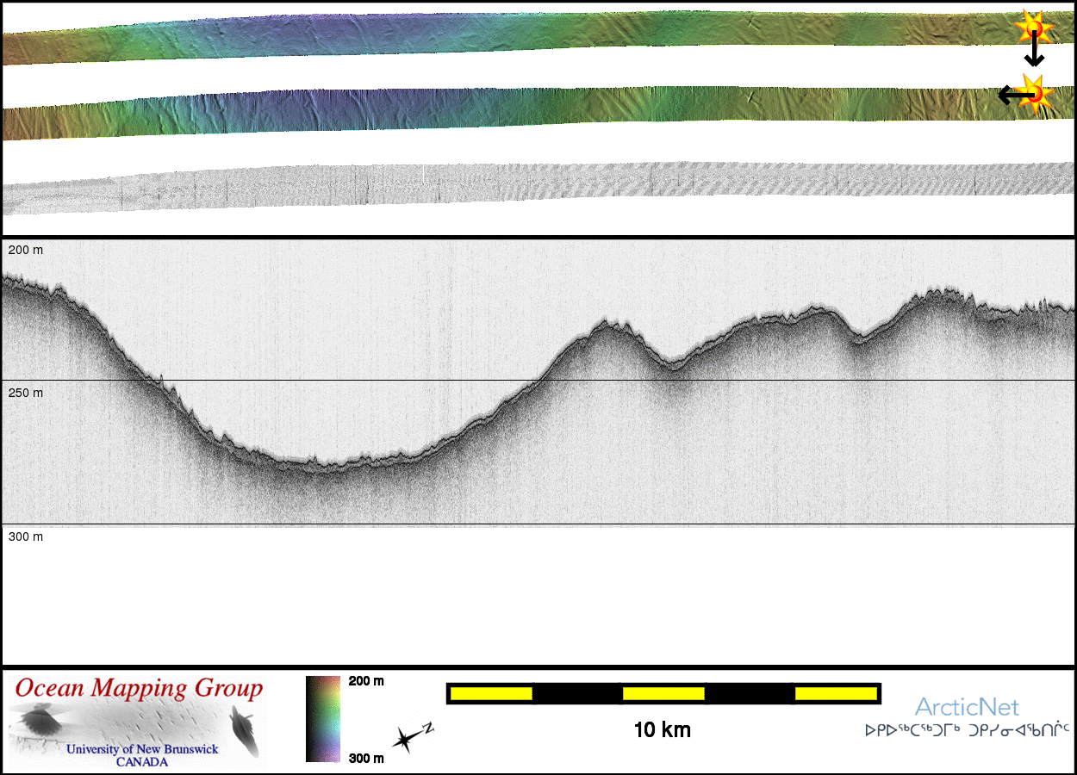
Task: Click first yellow segment of scale bar
Action: 490,693
